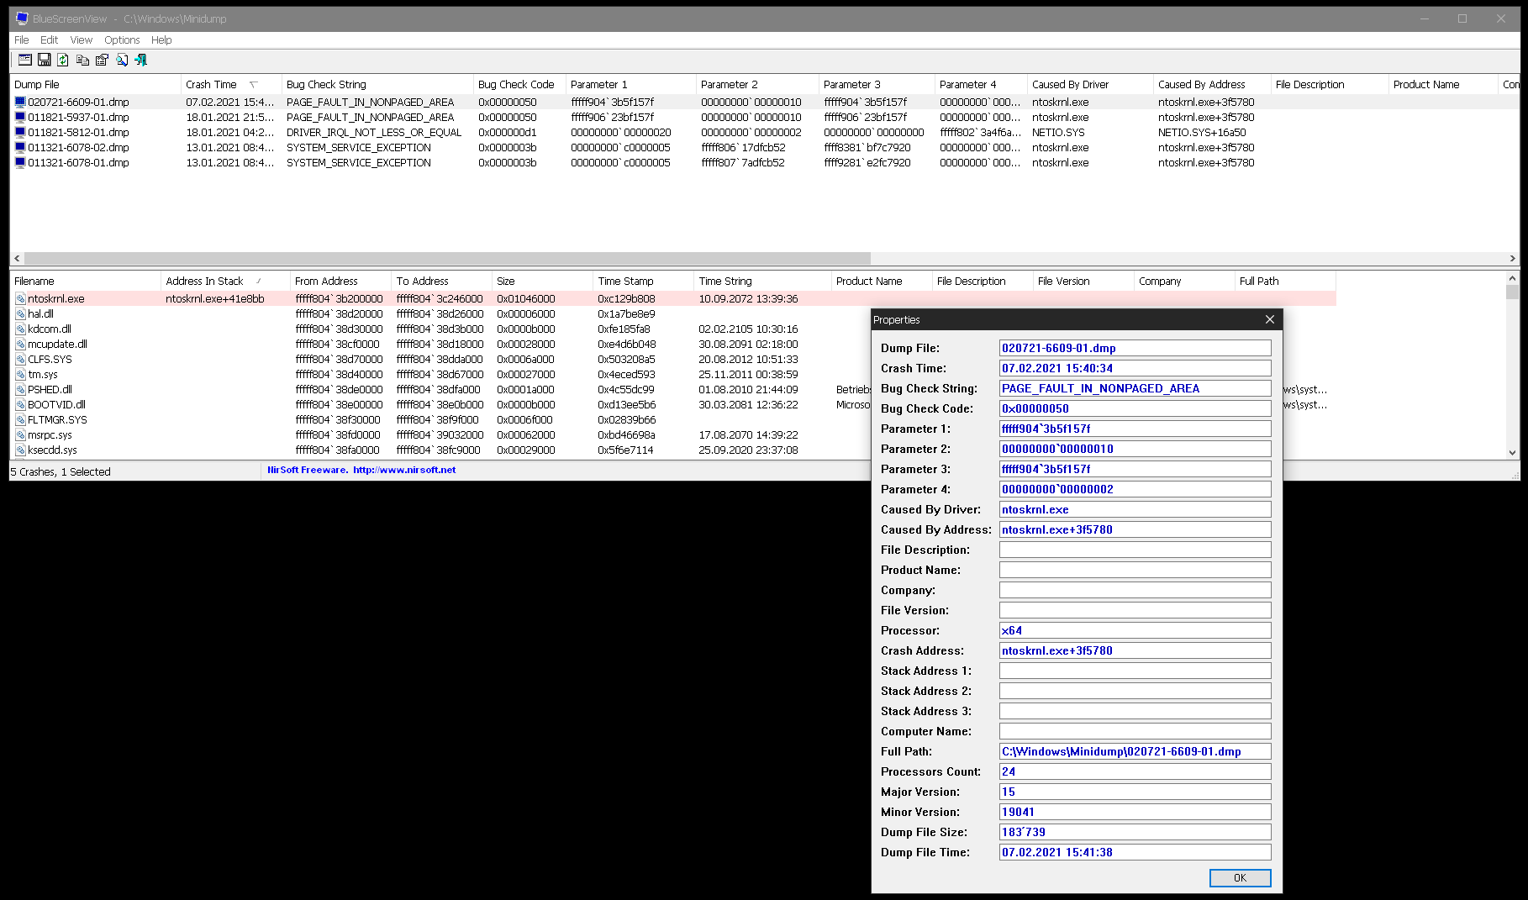
Task: Select the NETIO.SYS cell in Caused By Driver
Action: click(x=1058, y=132)
